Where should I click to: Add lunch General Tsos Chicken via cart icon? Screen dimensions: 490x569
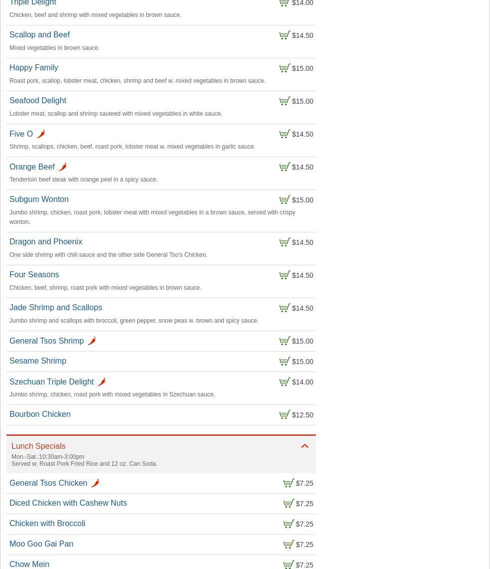288,483
